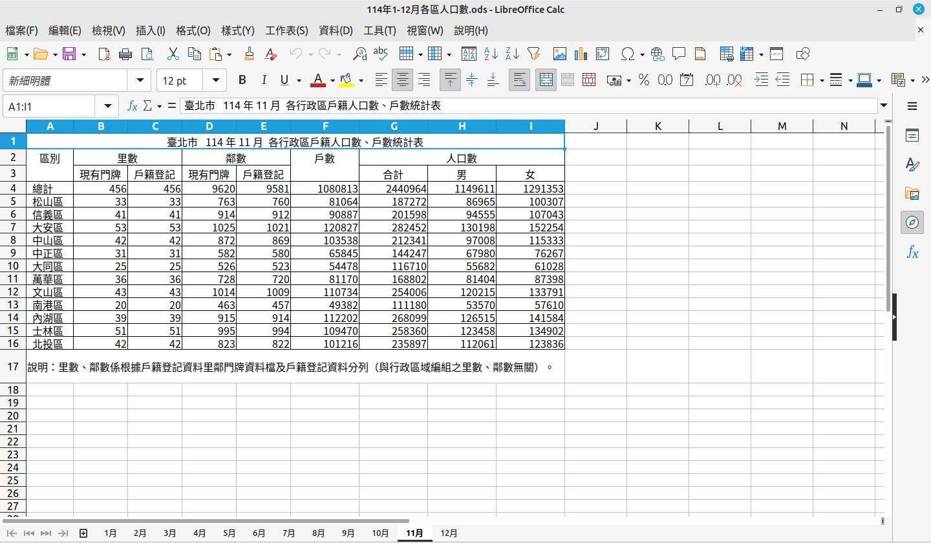This screenshot has width=931, height=543.
Task: Expand the font size dropdown
Action: (x=215, y=80)
